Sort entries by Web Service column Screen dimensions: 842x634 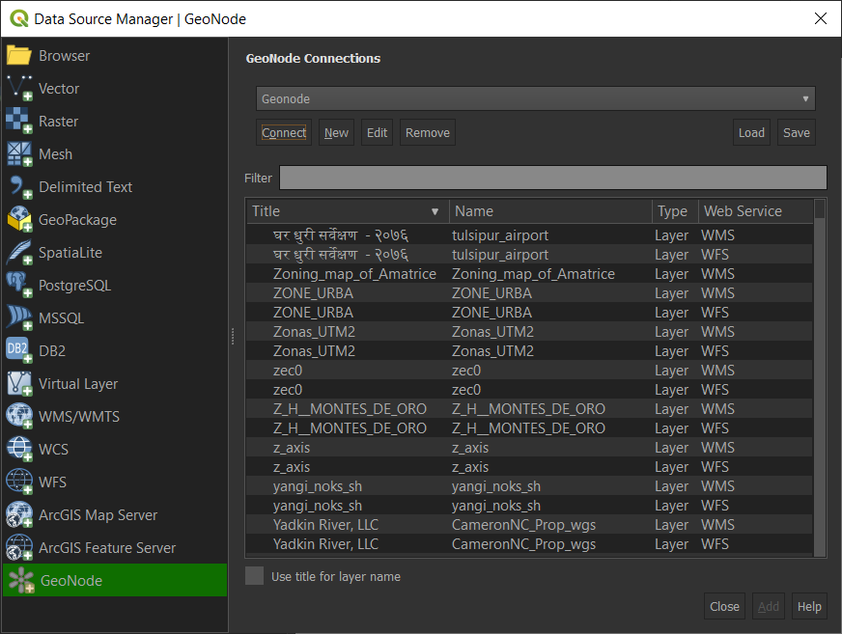pyautogui.click(x=758, y=210)
